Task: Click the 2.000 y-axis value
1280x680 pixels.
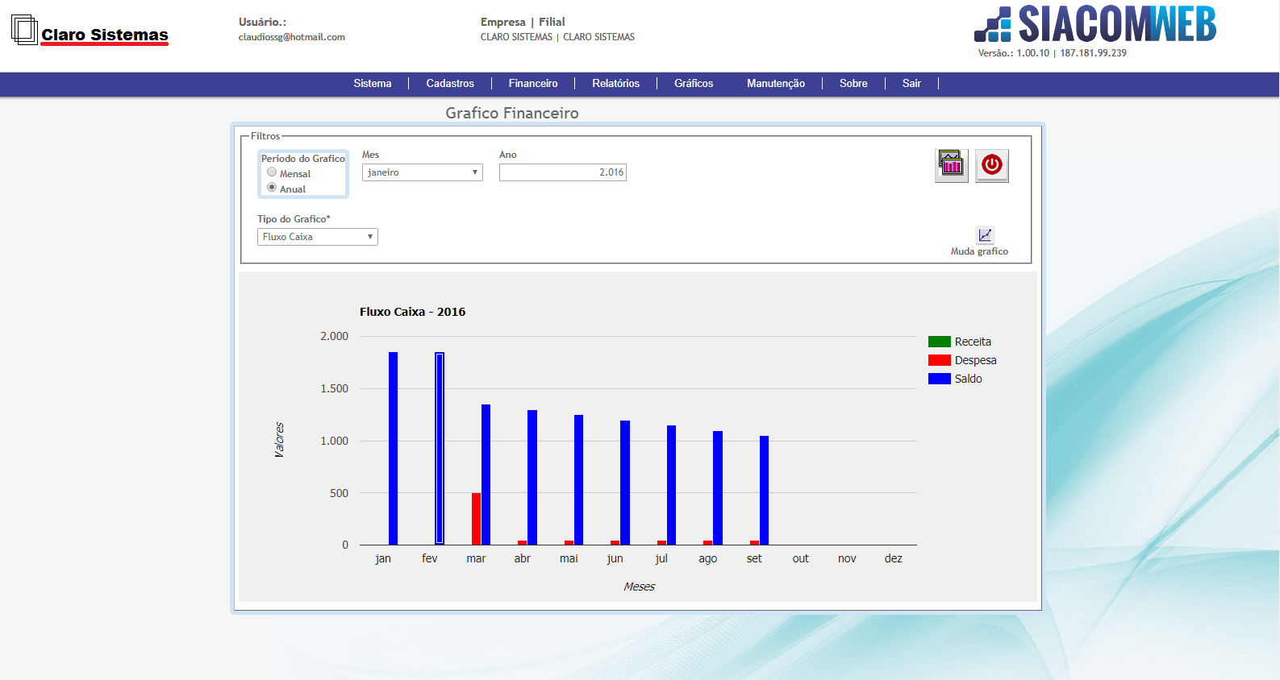Action: 335,336
